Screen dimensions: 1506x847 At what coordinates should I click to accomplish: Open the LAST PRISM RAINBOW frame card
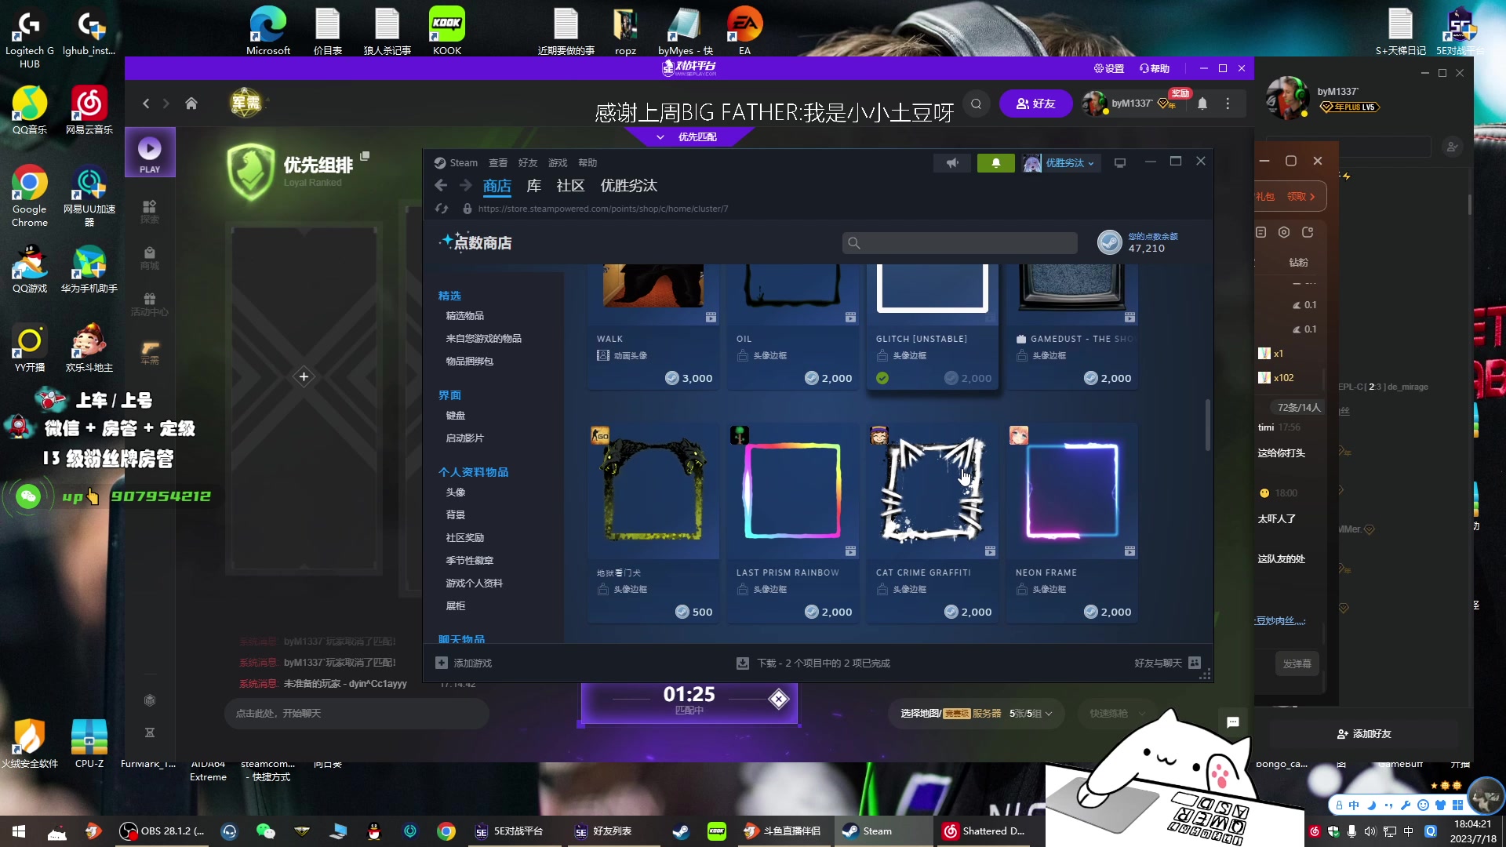793,524
